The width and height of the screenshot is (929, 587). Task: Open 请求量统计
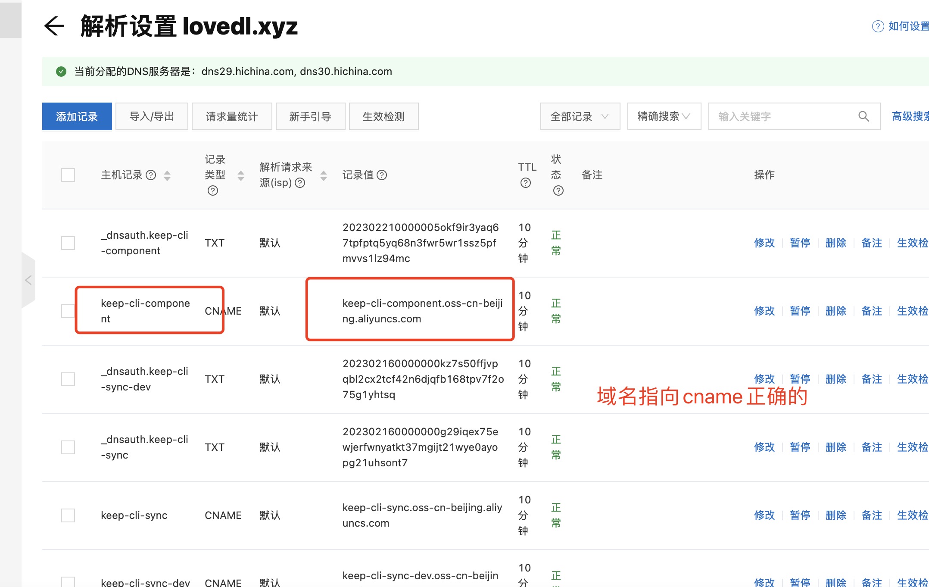pyautogui.click(x=232, y=116)
